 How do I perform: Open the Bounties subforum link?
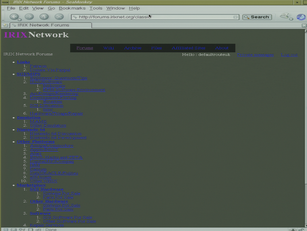tap(53, 102)
